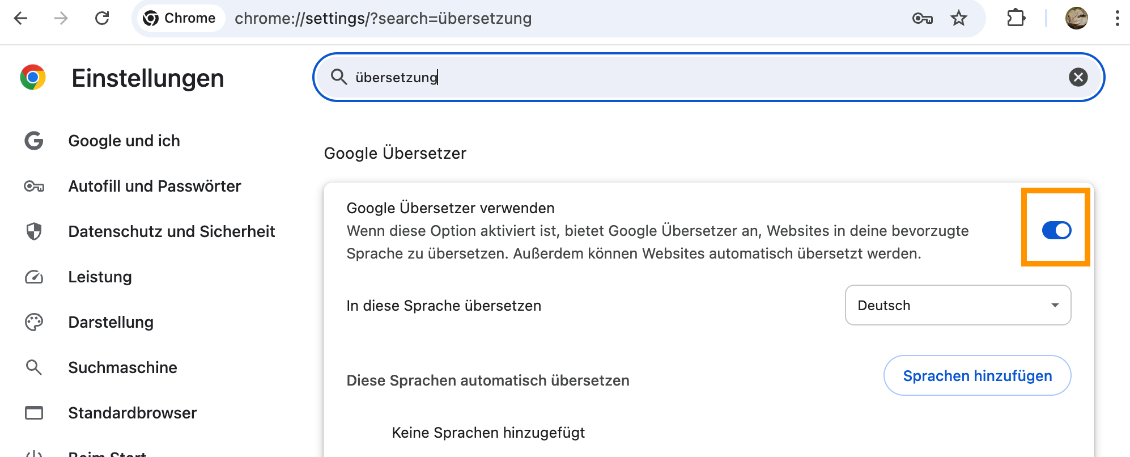Screen dimensions: 1130x457
Task: Open the three-dot Chrome menu
Action: (x=1117, y=19)
